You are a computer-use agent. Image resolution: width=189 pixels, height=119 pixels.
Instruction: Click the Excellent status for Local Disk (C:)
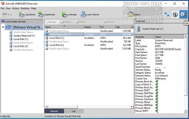coord(89,38)
